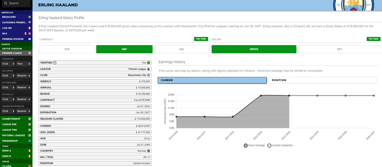
Task: Open the Transfer Window Club dropdown
Action: click(8, 111)
